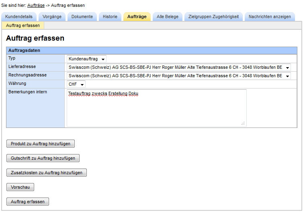Switch to the Vorgänge tab

[x=52, y=16]
